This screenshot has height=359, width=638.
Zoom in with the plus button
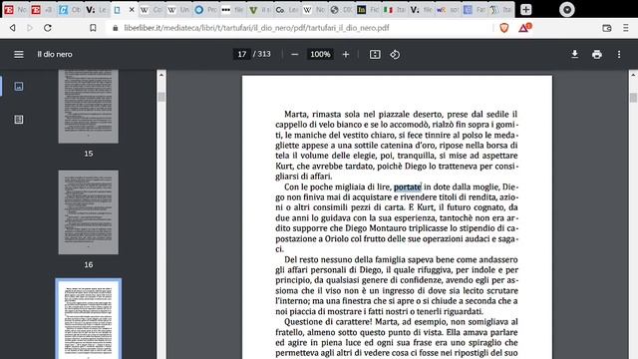click(346, 55)
